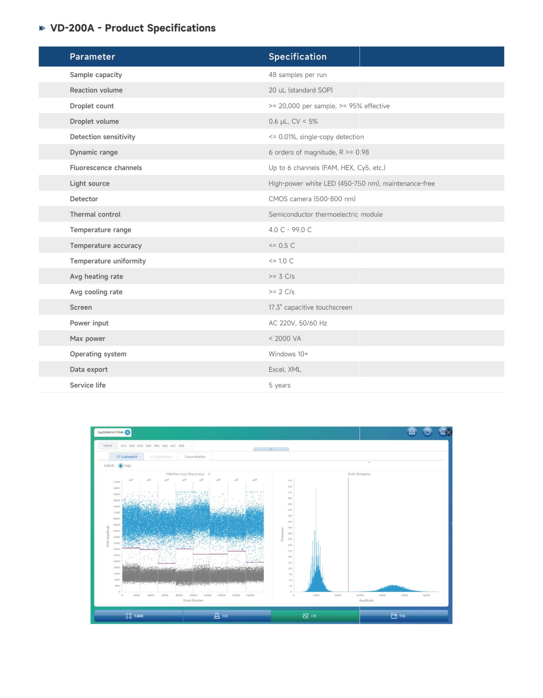Screen dimensions: 543x698
Task: Click the "Power input" parameter cell
Action: (x=89, y=323)
